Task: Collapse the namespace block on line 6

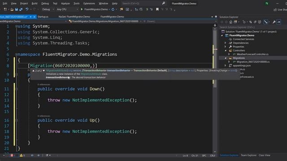Action: 16,55
